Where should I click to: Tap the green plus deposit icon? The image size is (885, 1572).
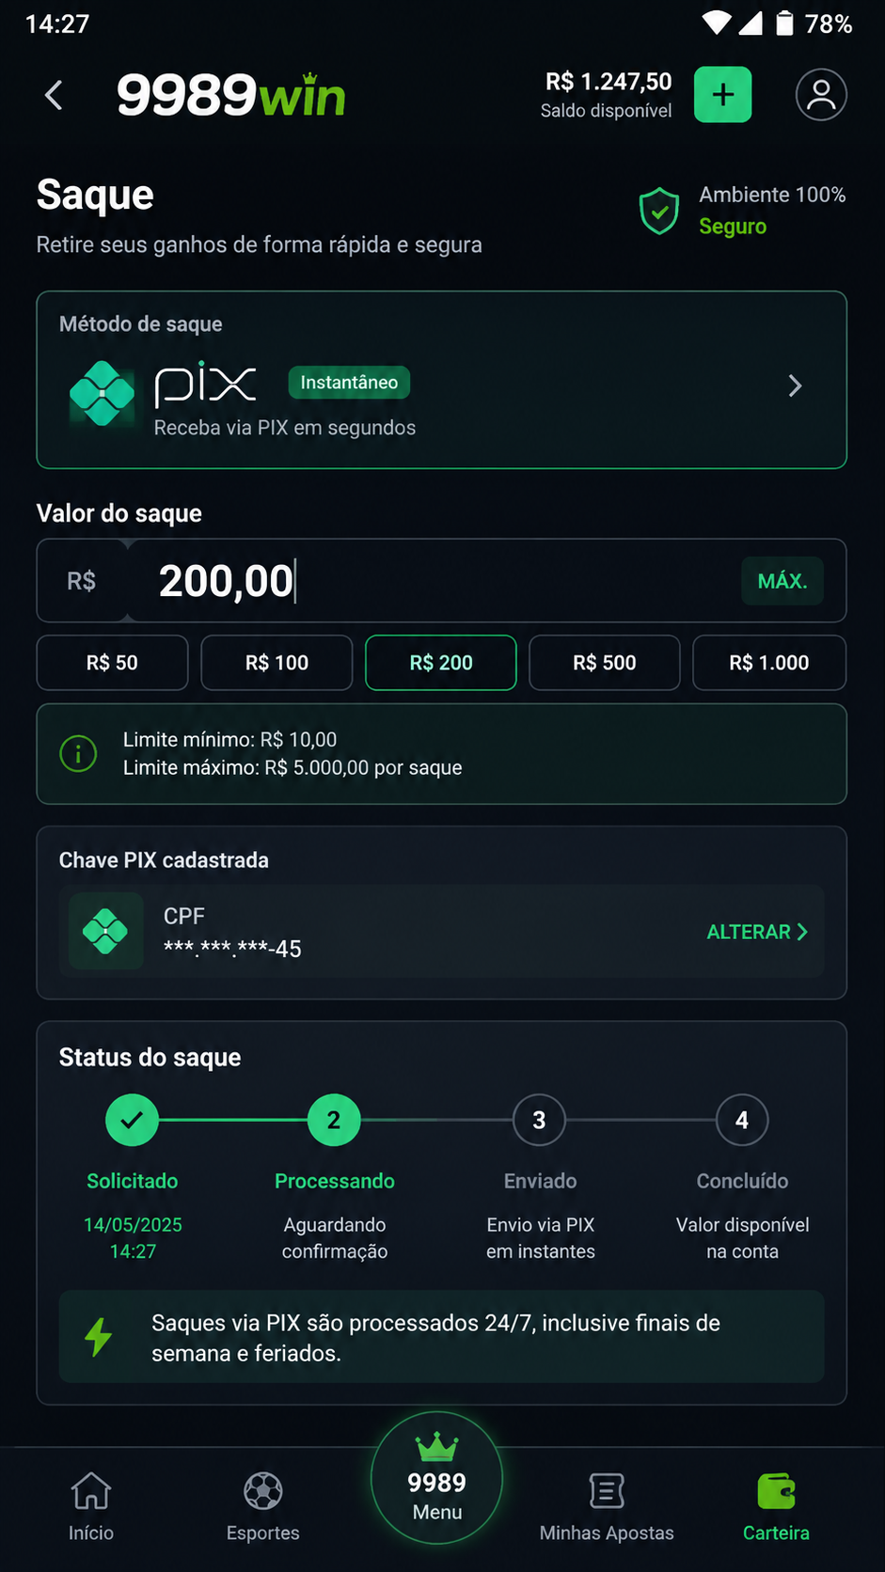(x=722, y=95)
